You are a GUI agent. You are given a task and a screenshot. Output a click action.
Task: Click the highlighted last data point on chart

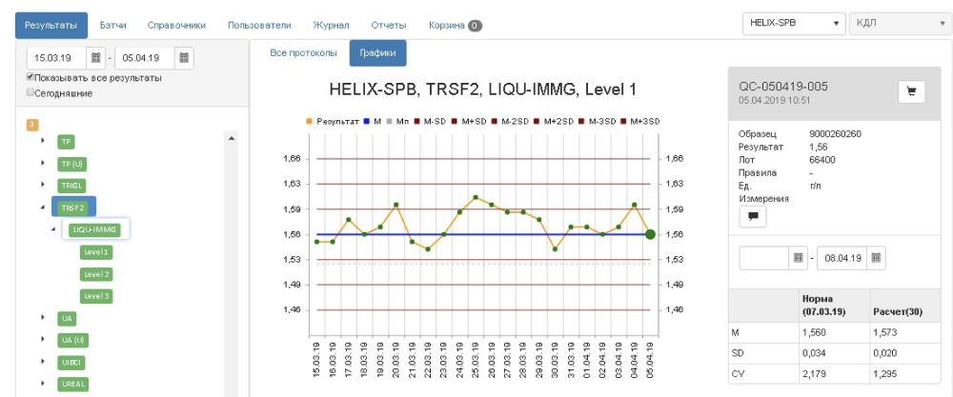coord(650,233)
